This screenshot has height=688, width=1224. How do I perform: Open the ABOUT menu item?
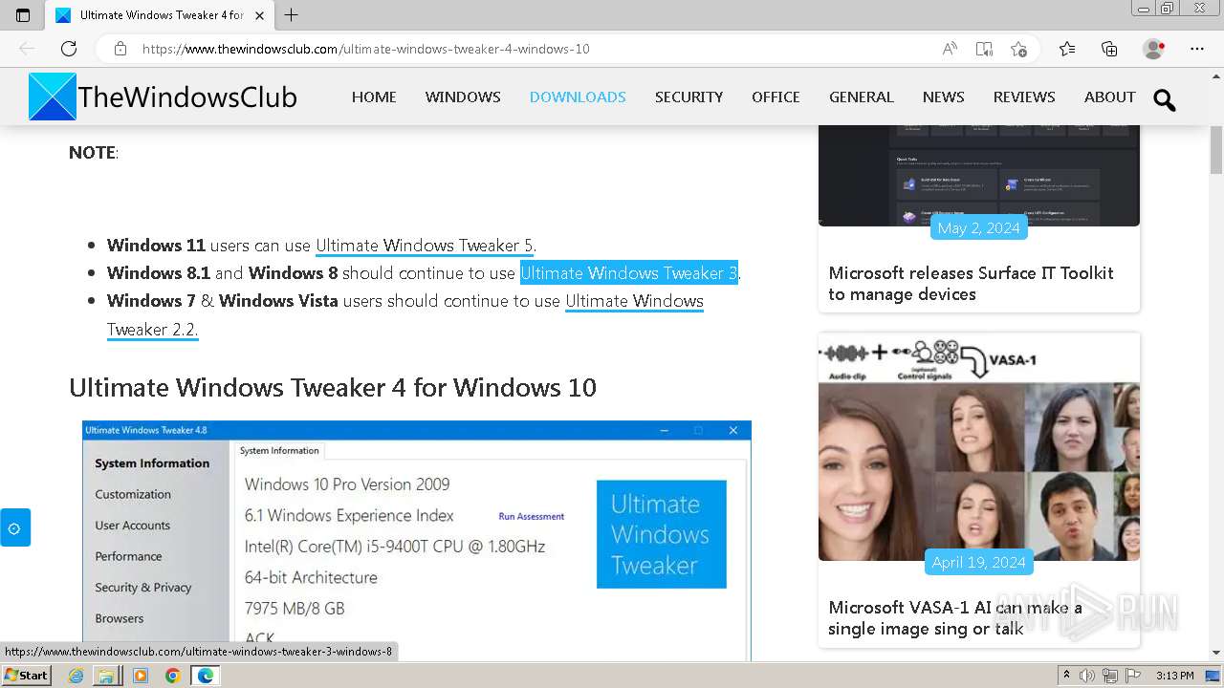pos(1109,97)
